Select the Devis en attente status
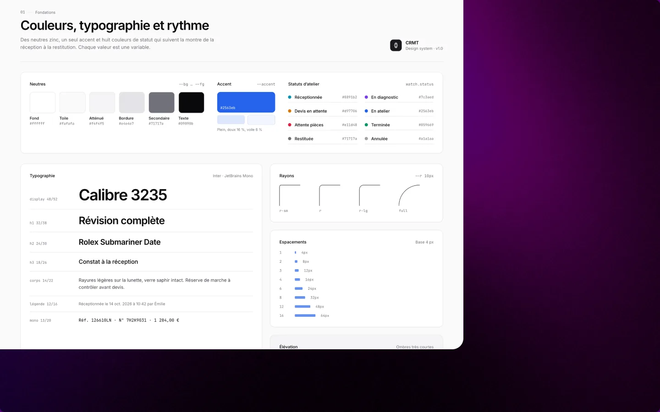This screenshot has width=660, height=412. [322, 111]
